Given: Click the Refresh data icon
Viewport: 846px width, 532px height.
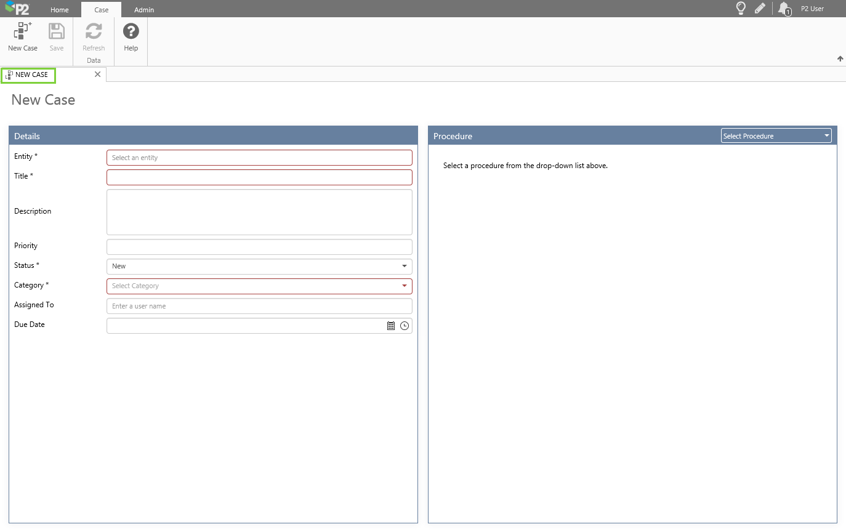Looking at the screenshot, I should pyautogui.click(x=94, y=32).
